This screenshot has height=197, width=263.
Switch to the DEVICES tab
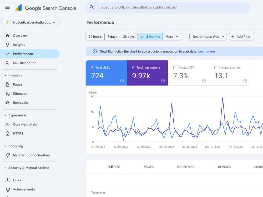(x=224, y=167)
